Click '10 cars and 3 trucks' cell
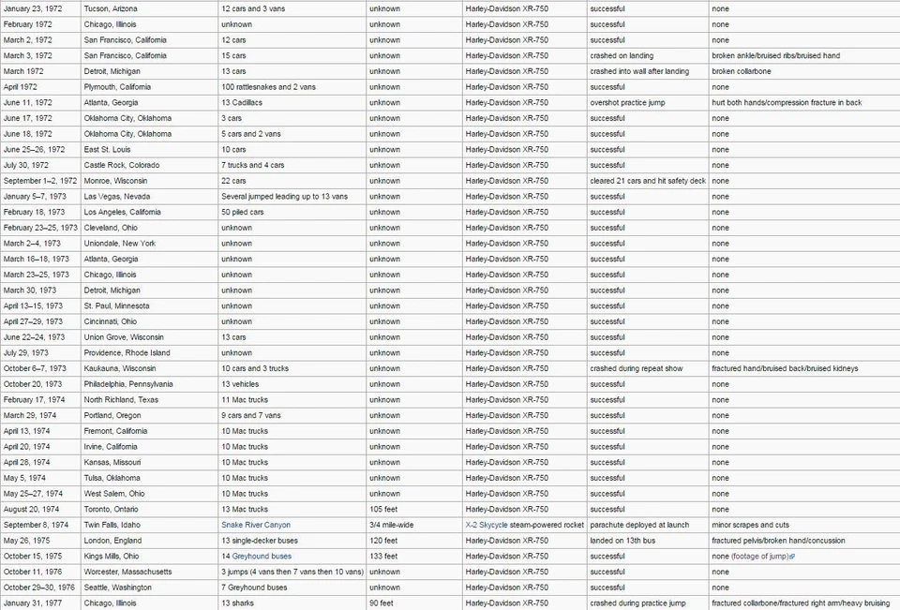 [x=292, y=368]
